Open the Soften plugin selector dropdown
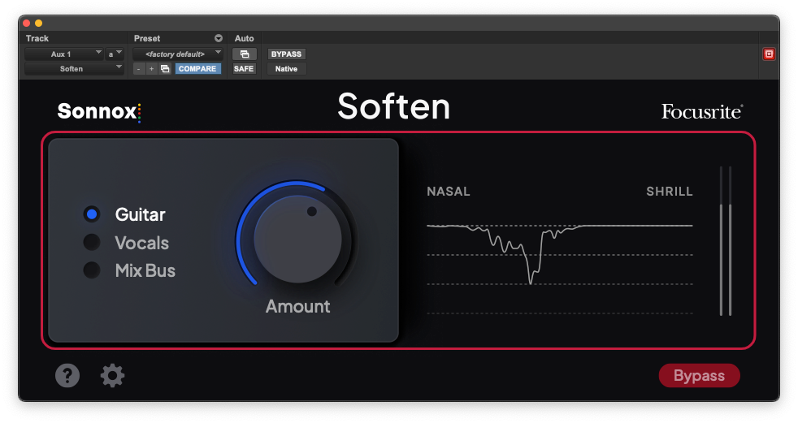Screen dimensions: 798x423 (74, 69)
